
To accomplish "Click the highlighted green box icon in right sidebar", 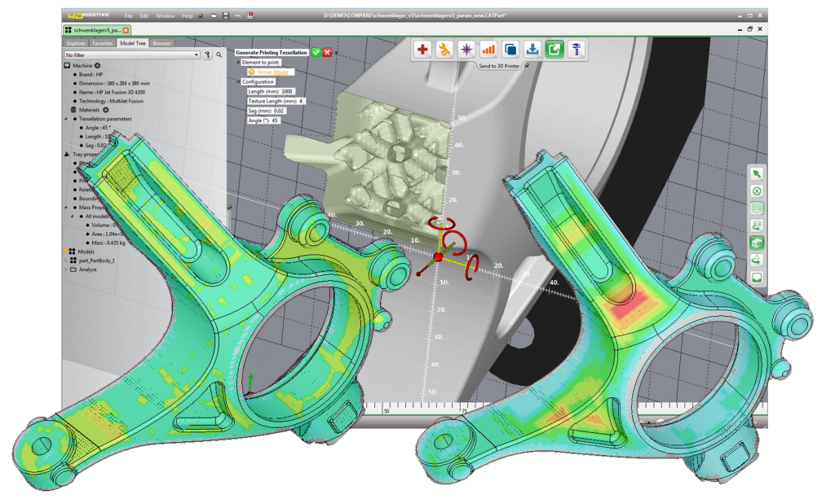I will [x=757, y=243].
